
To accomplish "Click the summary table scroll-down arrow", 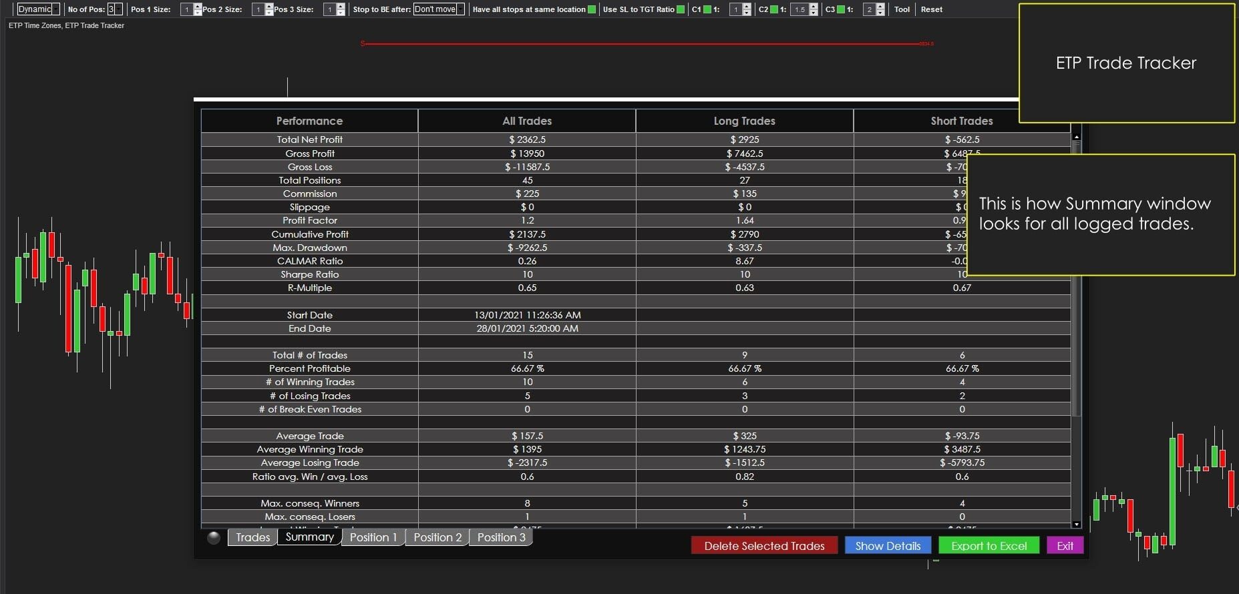I will [x=1076, y=525].
